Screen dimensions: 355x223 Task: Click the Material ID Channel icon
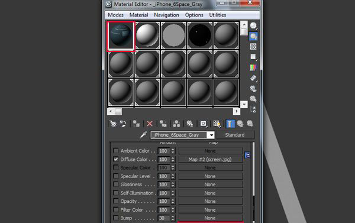(x=204, y=124)
